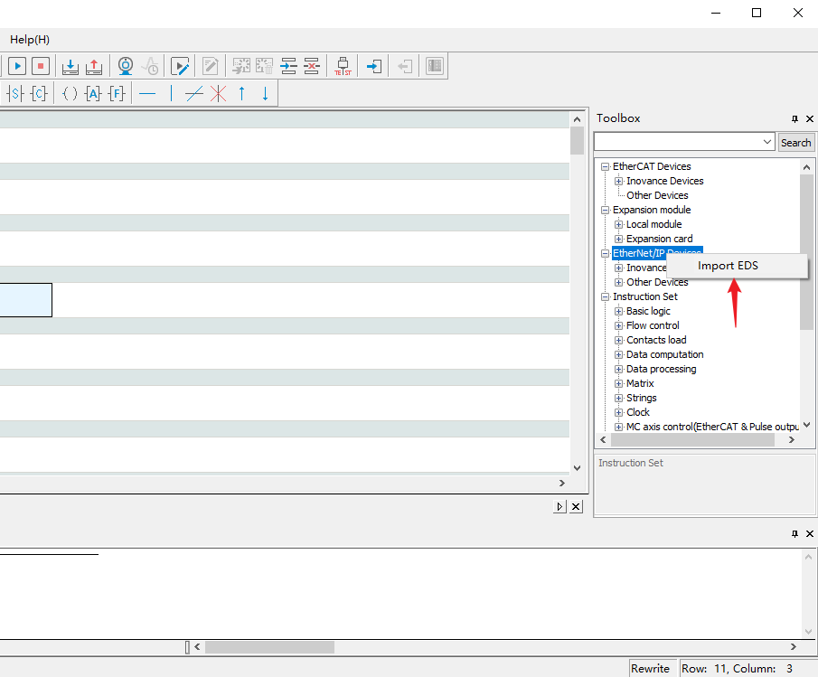
Task: Open the Toolbox search dropdown arrow
Action: point(767,142)
